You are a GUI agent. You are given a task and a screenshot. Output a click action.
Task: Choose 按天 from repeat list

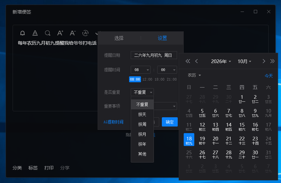coord(142,115)
